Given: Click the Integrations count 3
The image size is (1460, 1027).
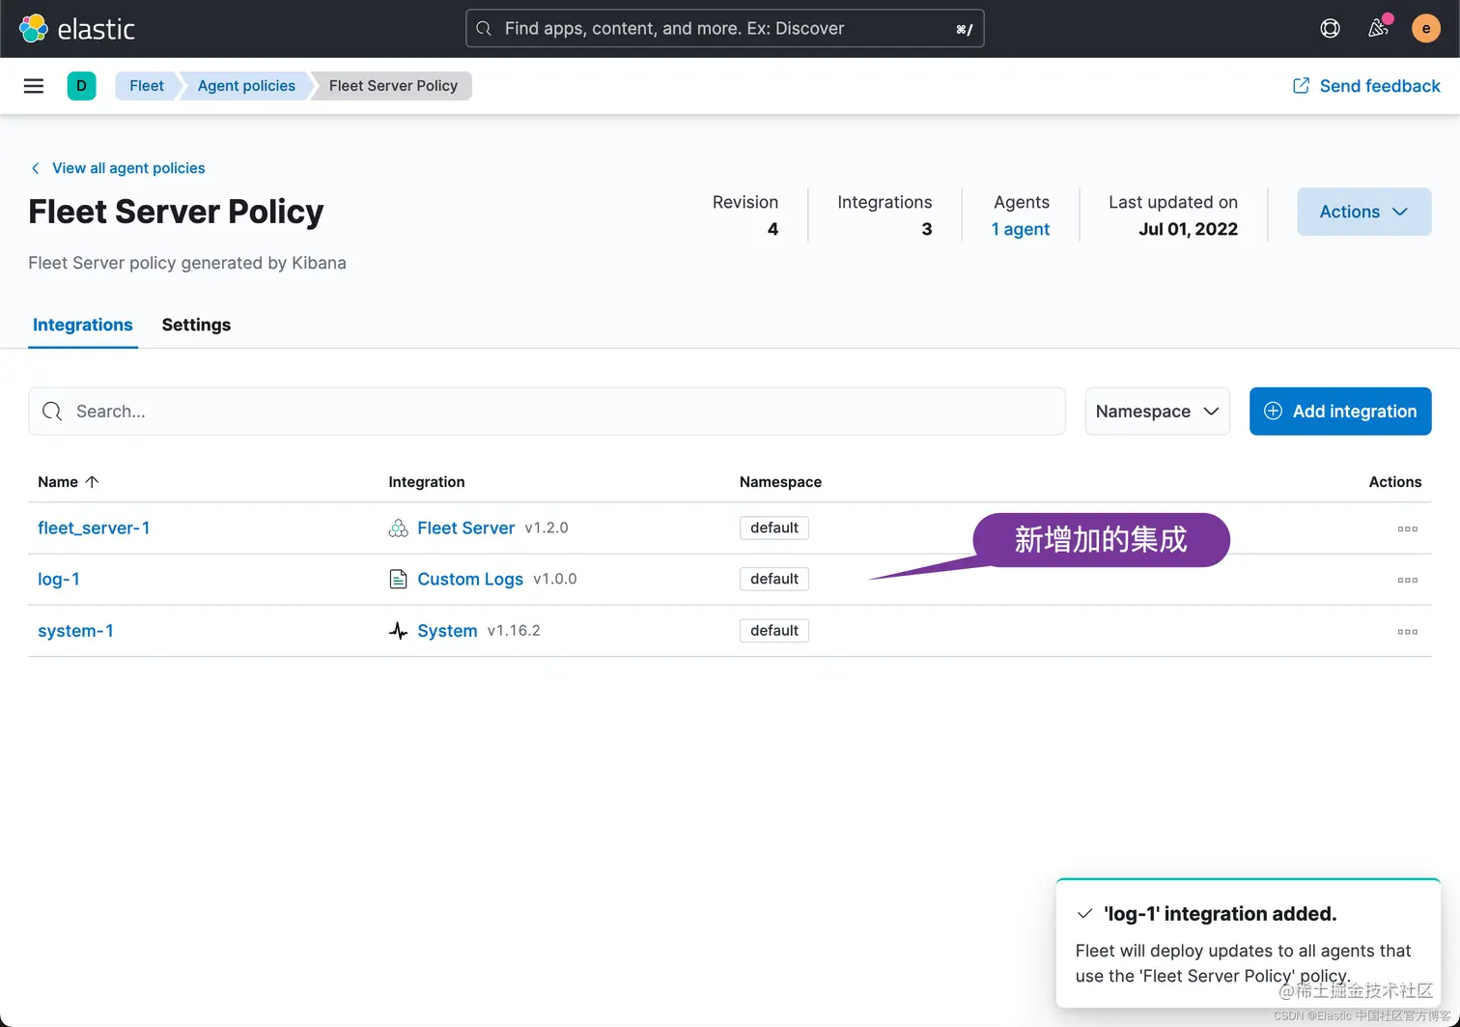Looking at the screenshot, I should pos(927,229).
